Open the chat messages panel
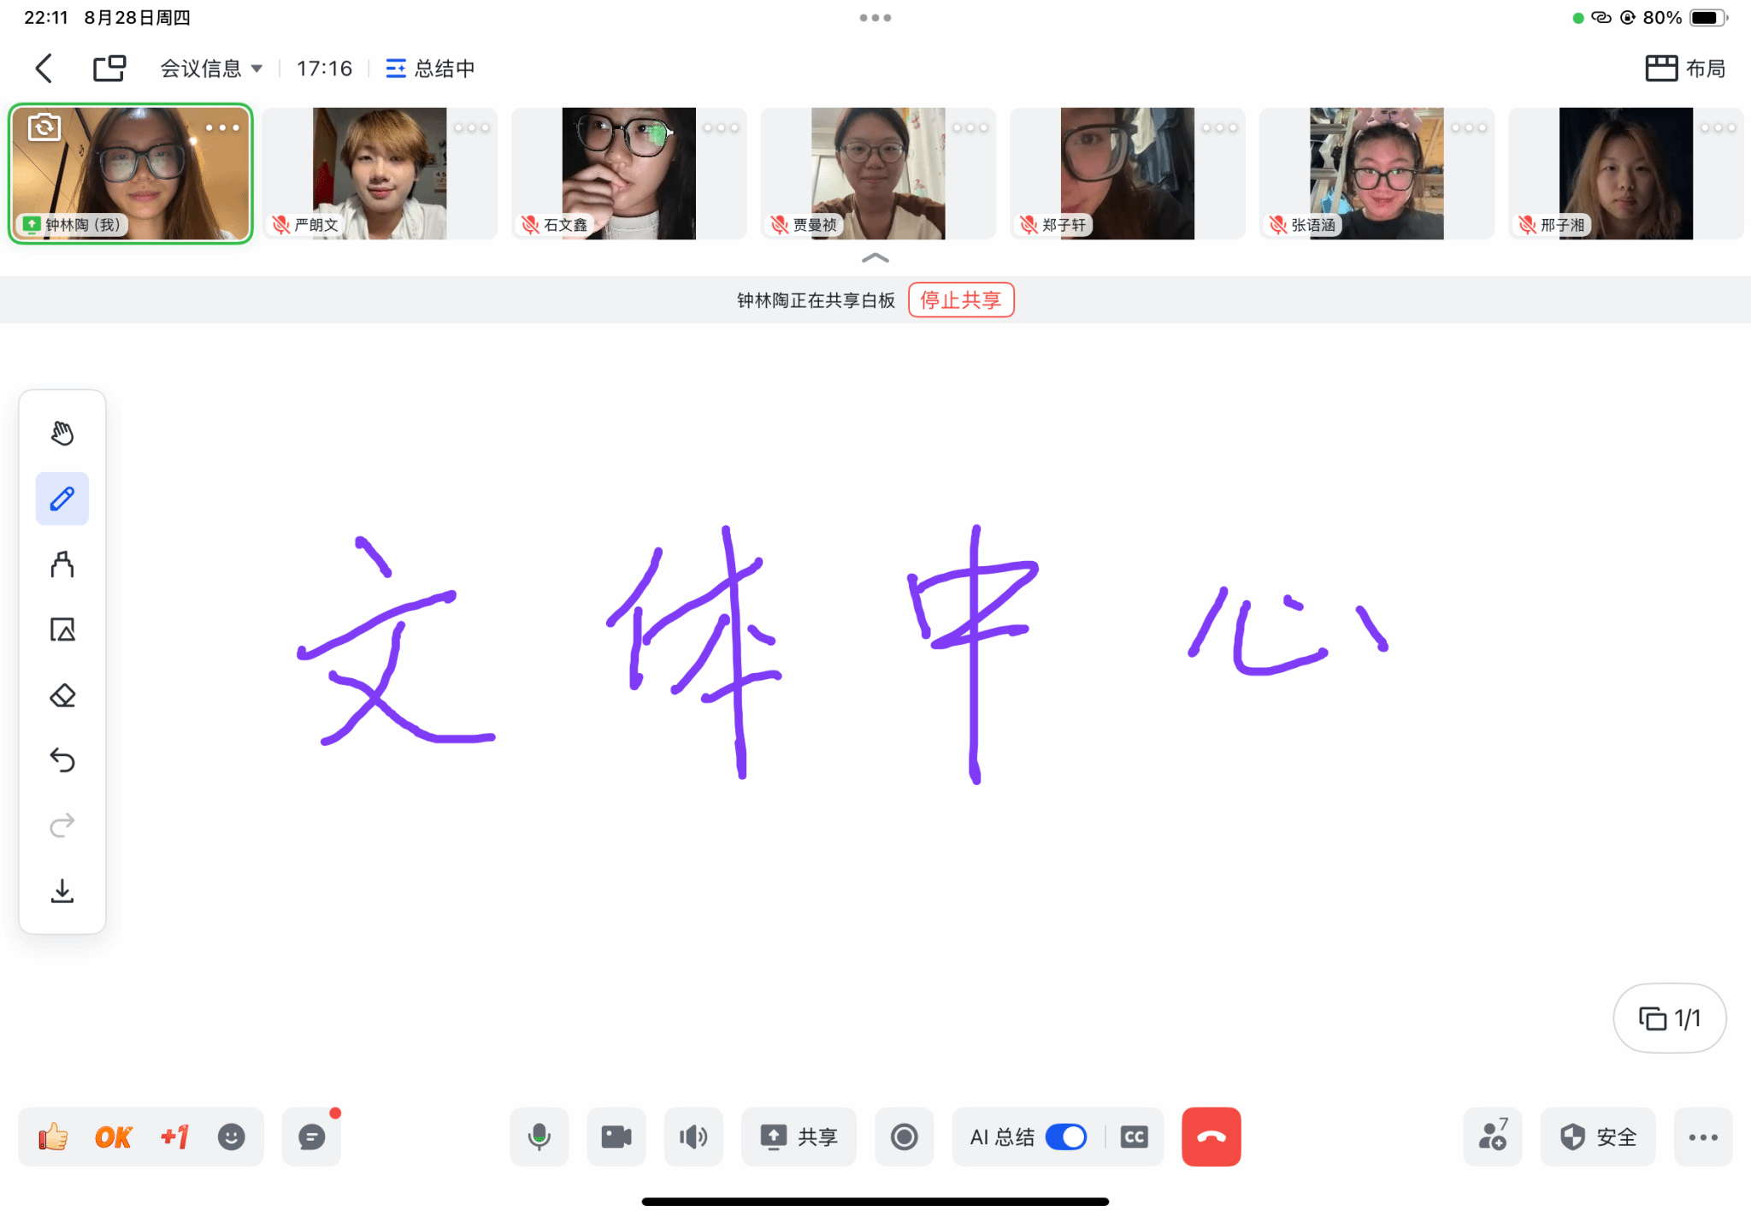Viewport: 1751px width, 1217px height. click(311, 1137)
